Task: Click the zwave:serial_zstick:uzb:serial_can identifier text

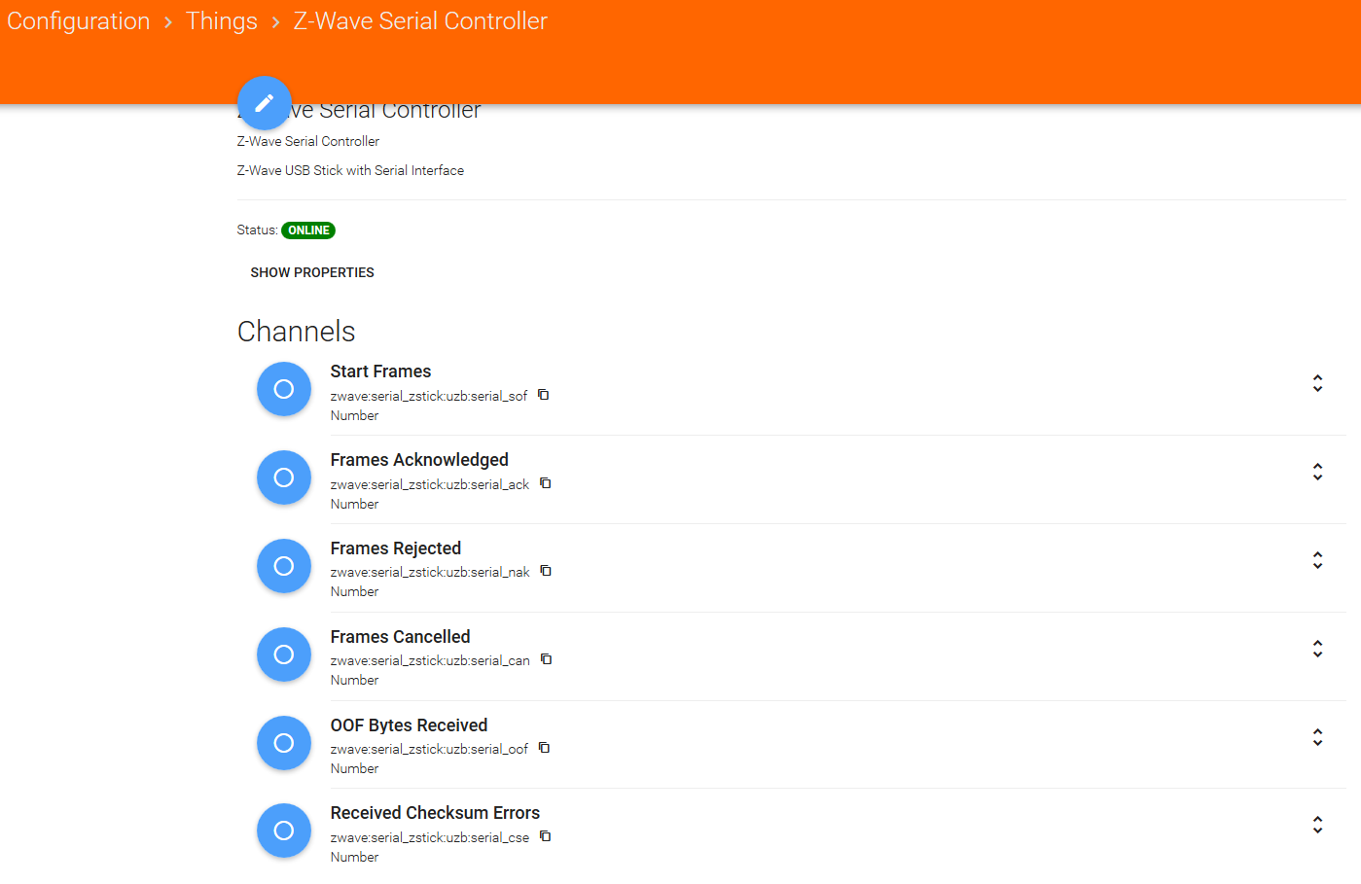Action: pyautogui.click(x=430, y=660)
